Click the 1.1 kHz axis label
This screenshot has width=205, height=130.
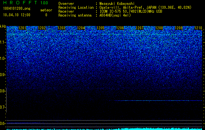click(3, 42)
